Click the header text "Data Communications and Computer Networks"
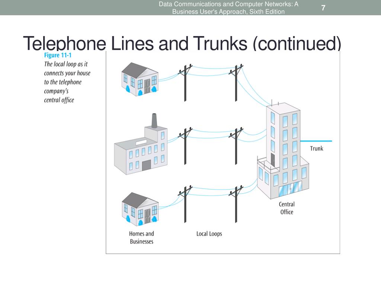381x286 pixels. click(225, 4)
